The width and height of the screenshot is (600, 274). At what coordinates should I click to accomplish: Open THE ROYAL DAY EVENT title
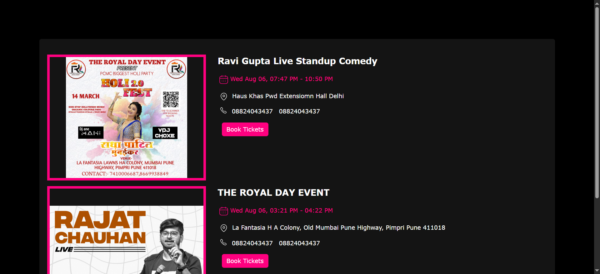(x=273, y=193)
